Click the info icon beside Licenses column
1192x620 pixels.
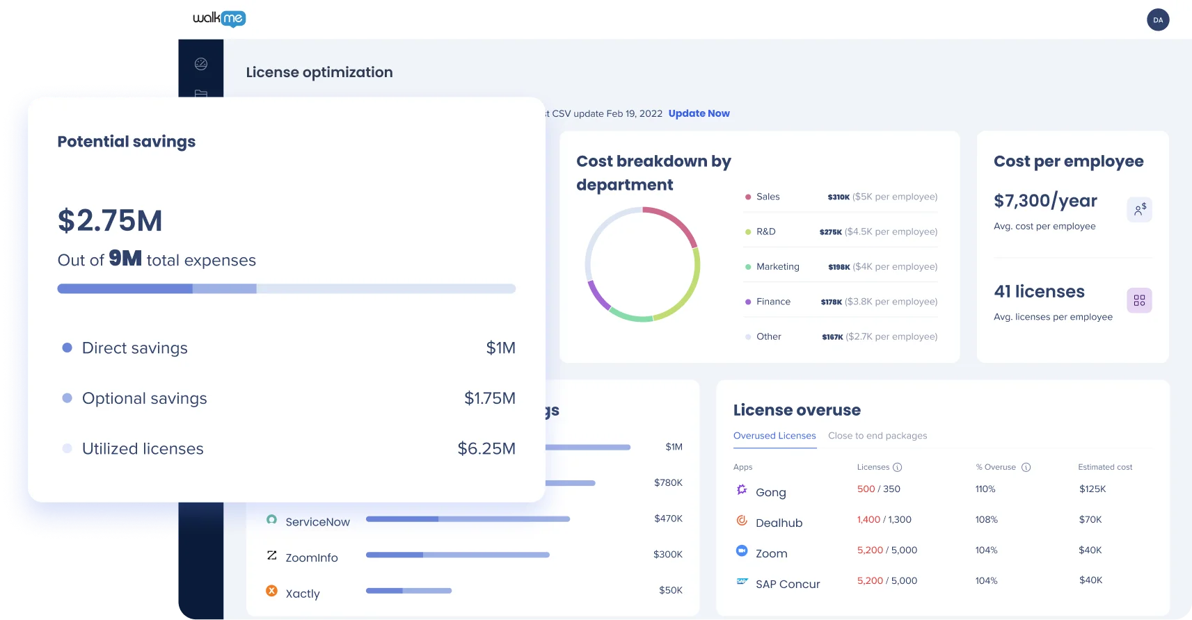click(897, 467)
